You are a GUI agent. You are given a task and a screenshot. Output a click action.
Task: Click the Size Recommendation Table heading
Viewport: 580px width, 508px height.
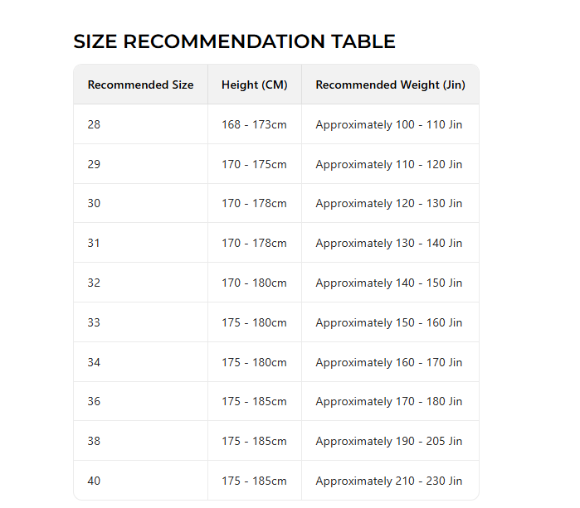coord(234,41)
